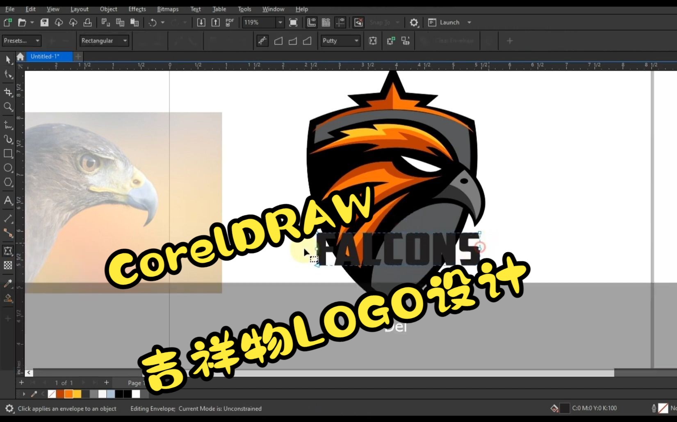Toggle Show Rulers button

(x=312, y=23)
